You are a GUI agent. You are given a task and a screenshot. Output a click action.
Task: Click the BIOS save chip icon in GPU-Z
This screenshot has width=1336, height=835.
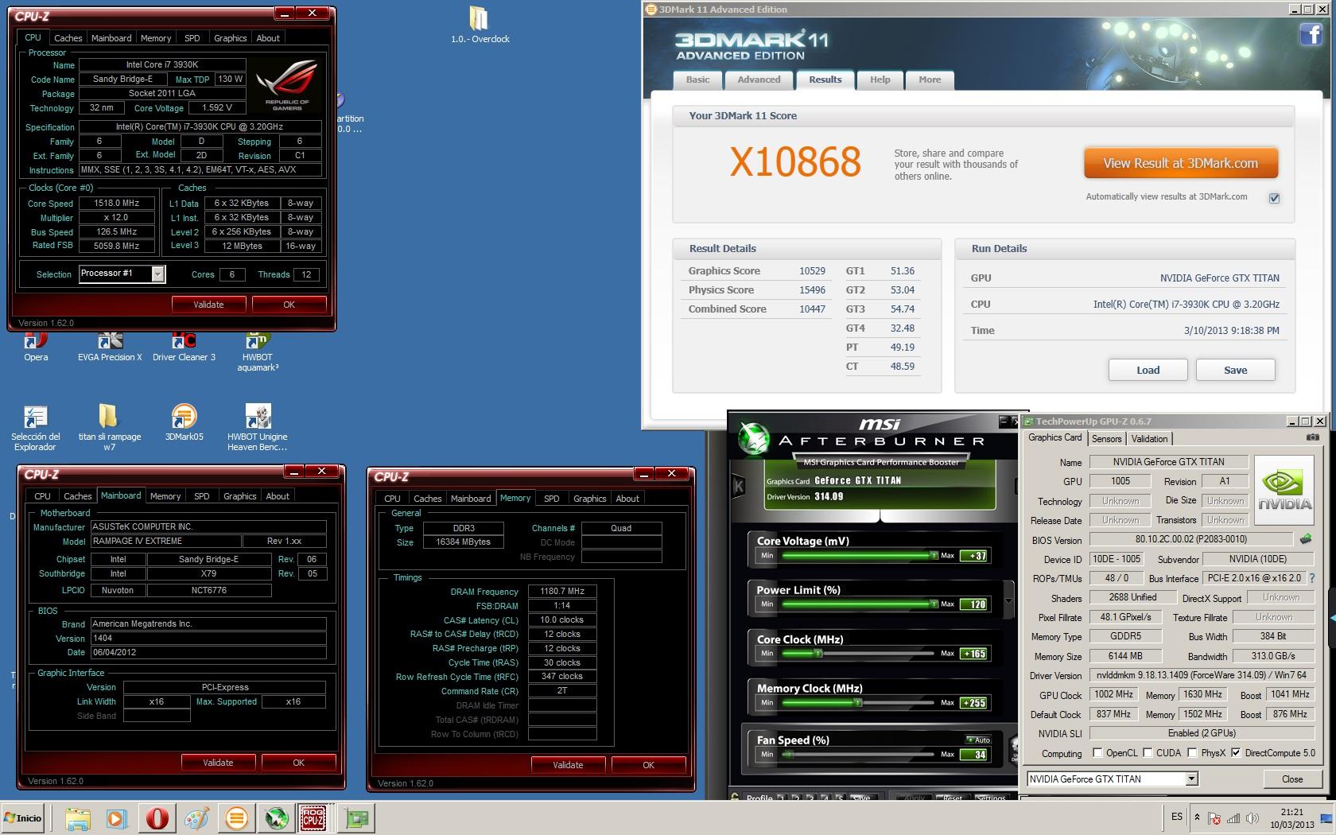click(x=1306, y=539)
